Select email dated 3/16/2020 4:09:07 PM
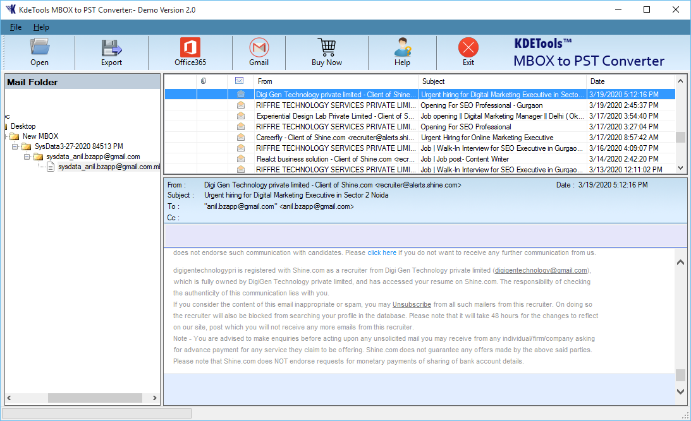 (420, 148)
